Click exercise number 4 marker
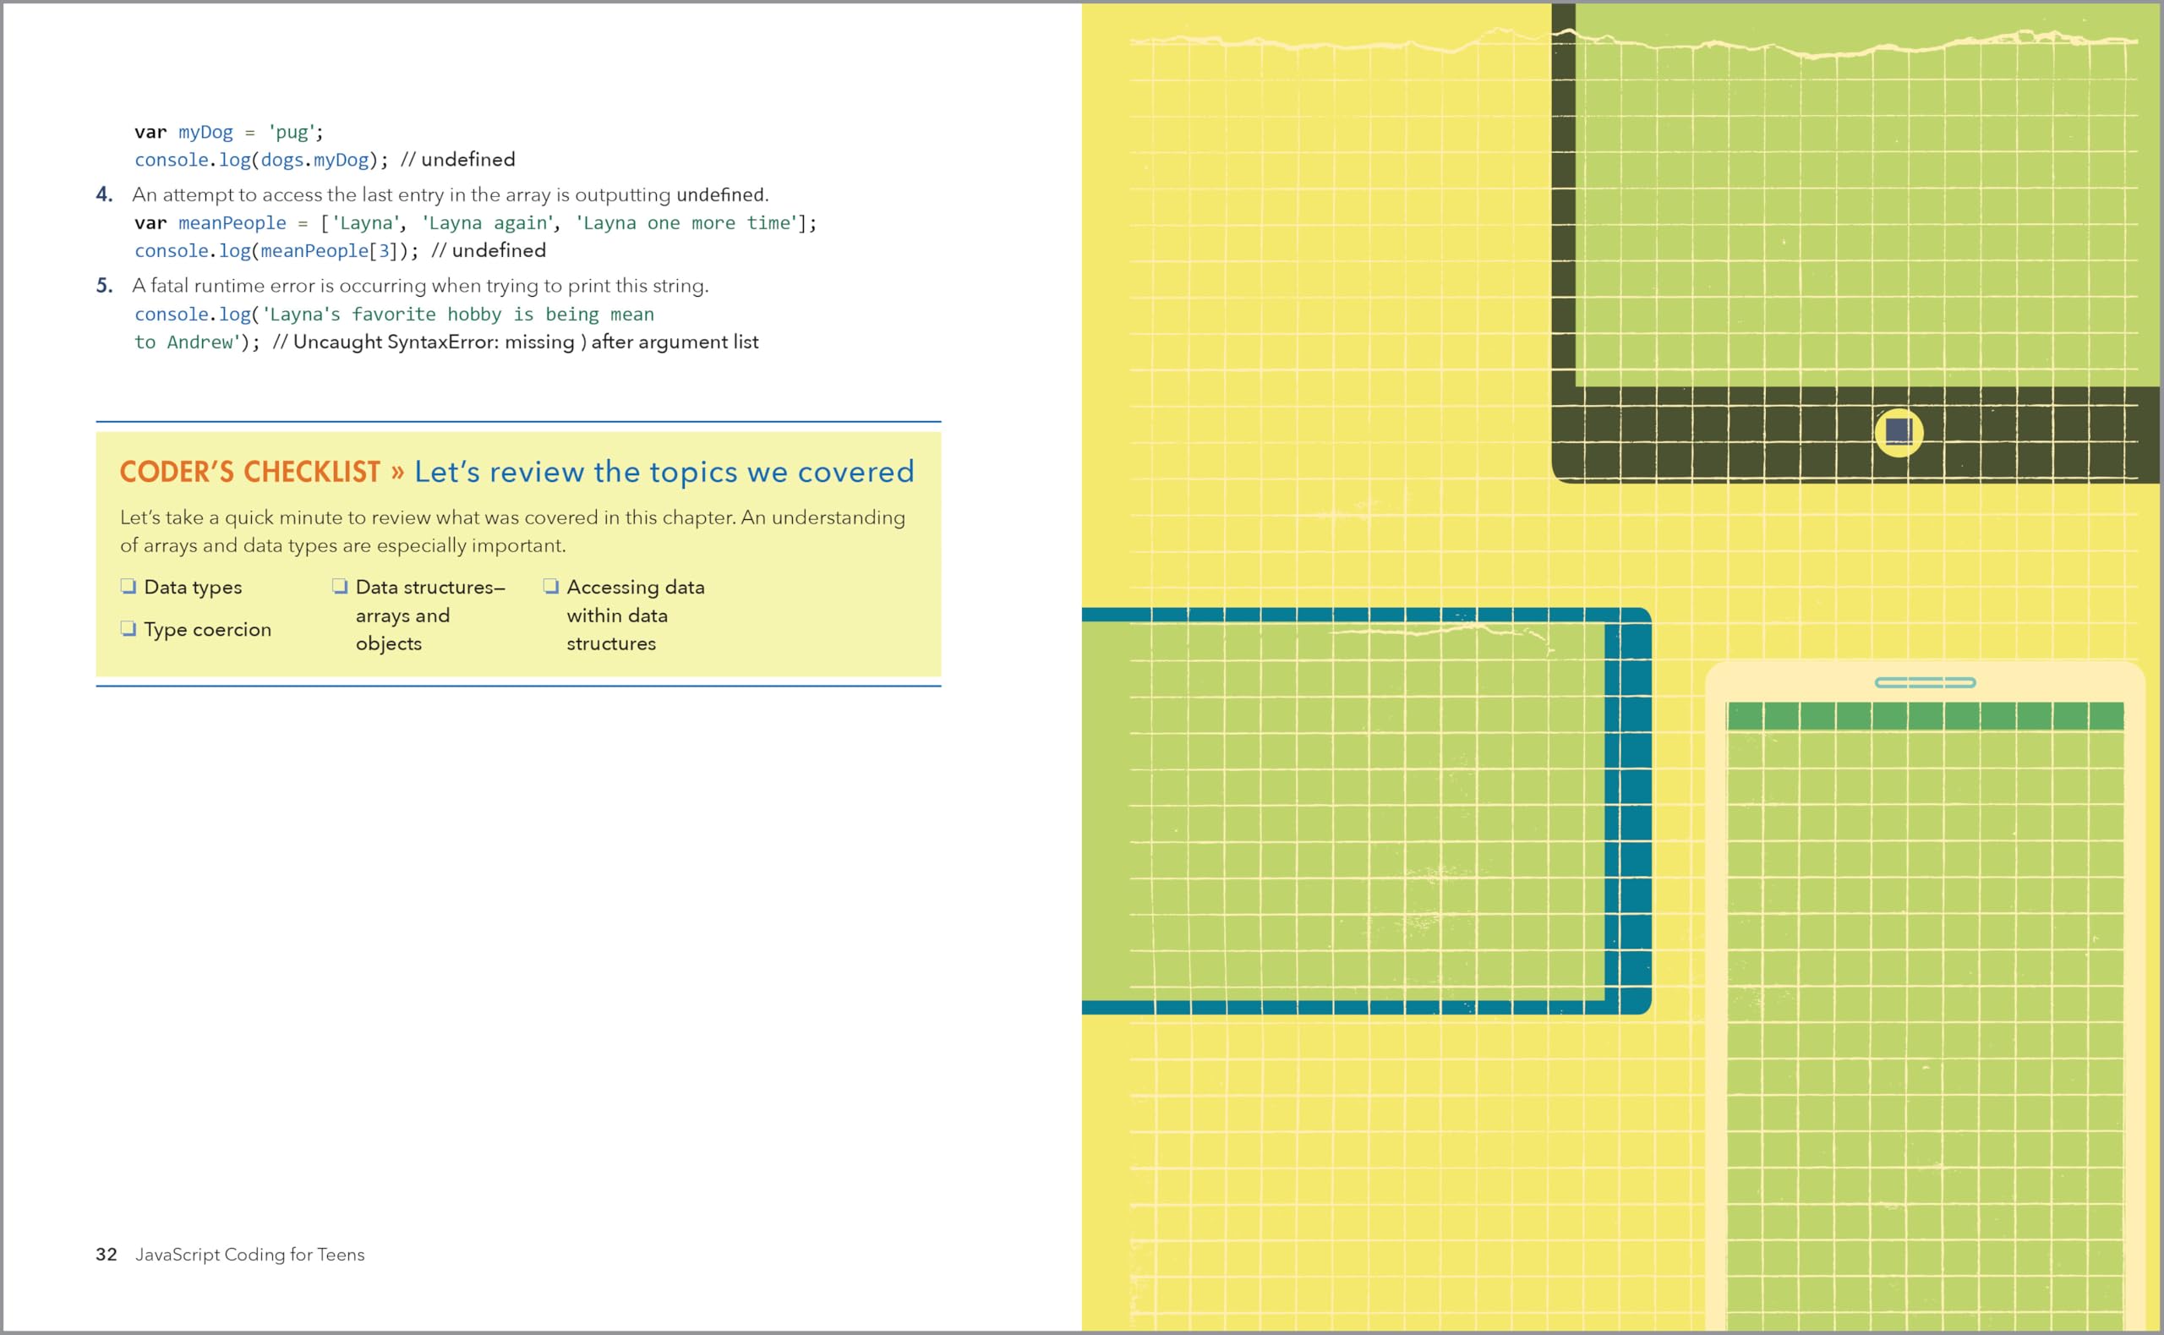This screenshot has width=2164, height=1335. (x=104, y=195)
